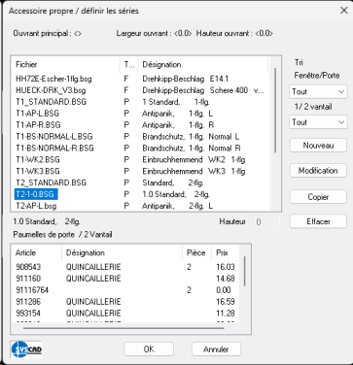353x365 pixels.
Task: Click the SYSCAD logo icon
Action: 26,349
